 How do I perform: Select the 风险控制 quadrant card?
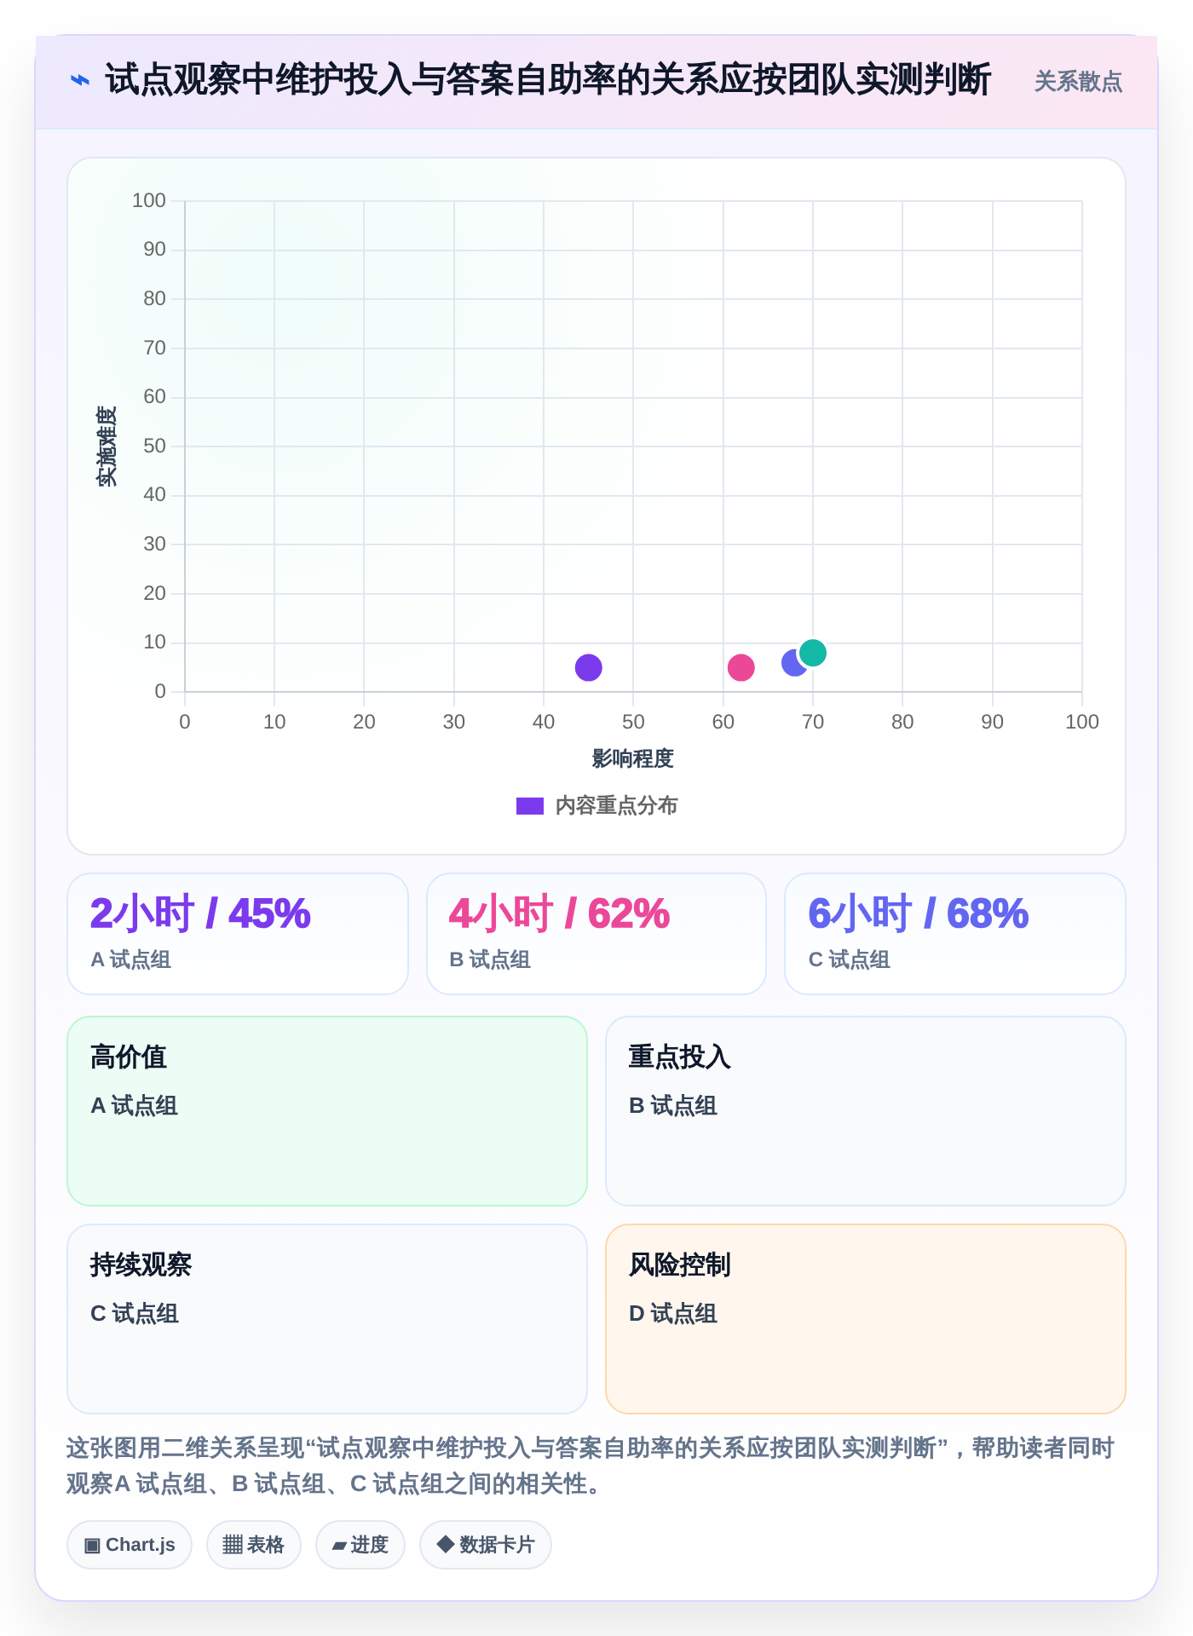coord(866,1319)
